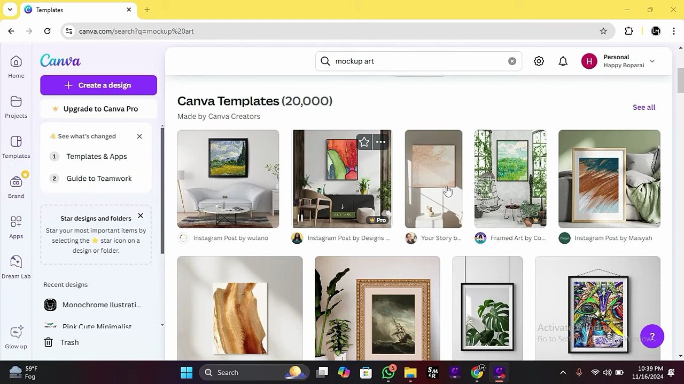Go back to the previous page
The width and height of the screenshot is (684, 384).
tap(11, 31)
